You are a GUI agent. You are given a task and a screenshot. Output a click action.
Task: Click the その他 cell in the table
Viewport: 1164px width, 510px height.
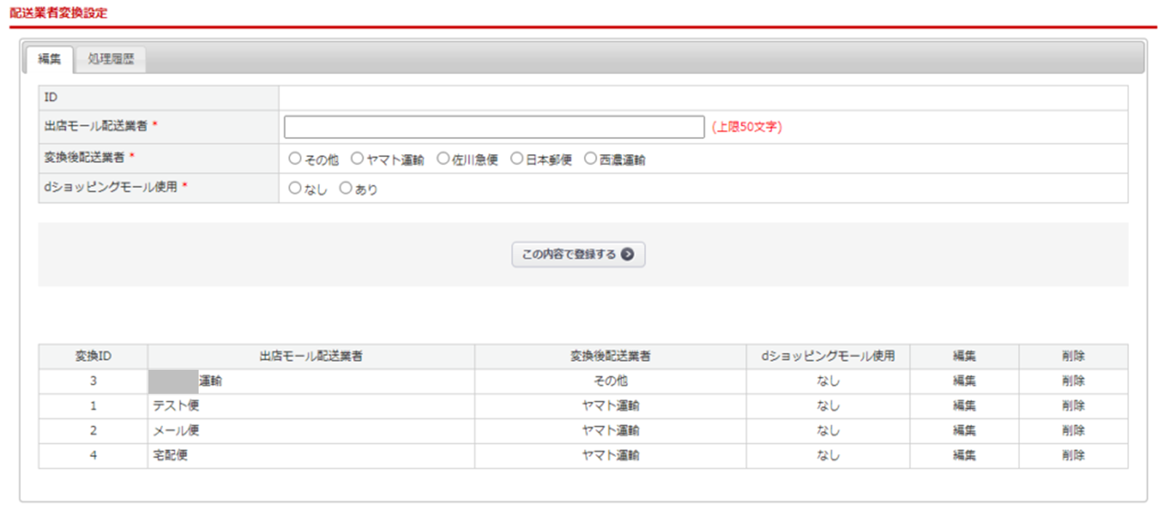tap(610, 381)
